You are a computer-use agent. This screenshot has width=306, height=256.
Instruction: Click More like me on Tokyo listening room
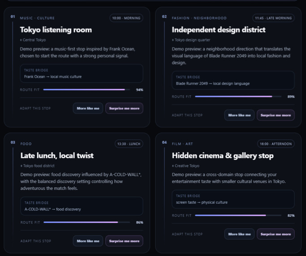click(88, 108)
